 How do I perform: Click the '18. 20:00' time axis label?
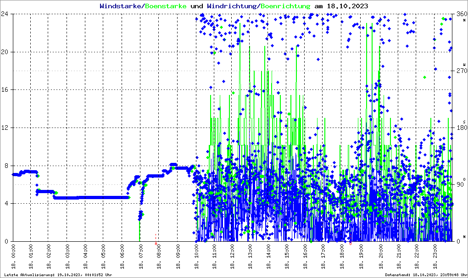click(381, 256)
